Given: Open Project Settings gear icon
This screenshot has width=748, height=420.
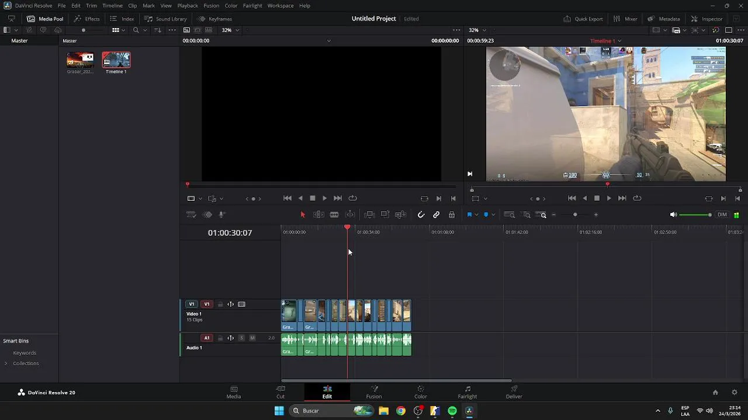Looking at the screenshot, I should coord(735,393).
